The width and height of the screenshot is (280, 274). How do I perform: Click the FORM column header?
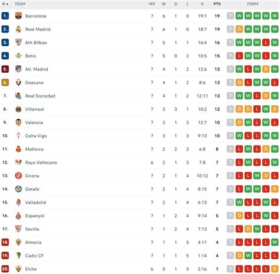[x=252, y=4]
